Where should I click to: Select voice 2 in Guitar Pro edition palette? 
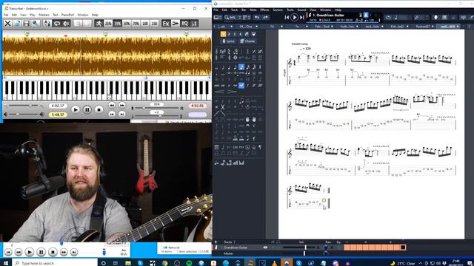point(229,34)
